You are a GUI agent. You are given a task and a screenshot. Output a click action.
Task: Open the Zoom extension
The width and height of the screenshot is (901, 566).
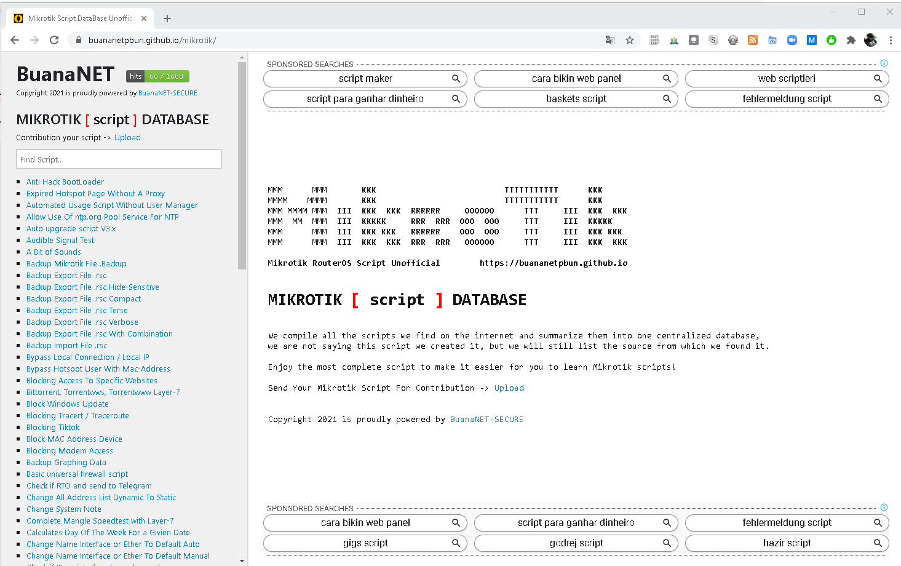pyautogui.click(x=792, y=40)
